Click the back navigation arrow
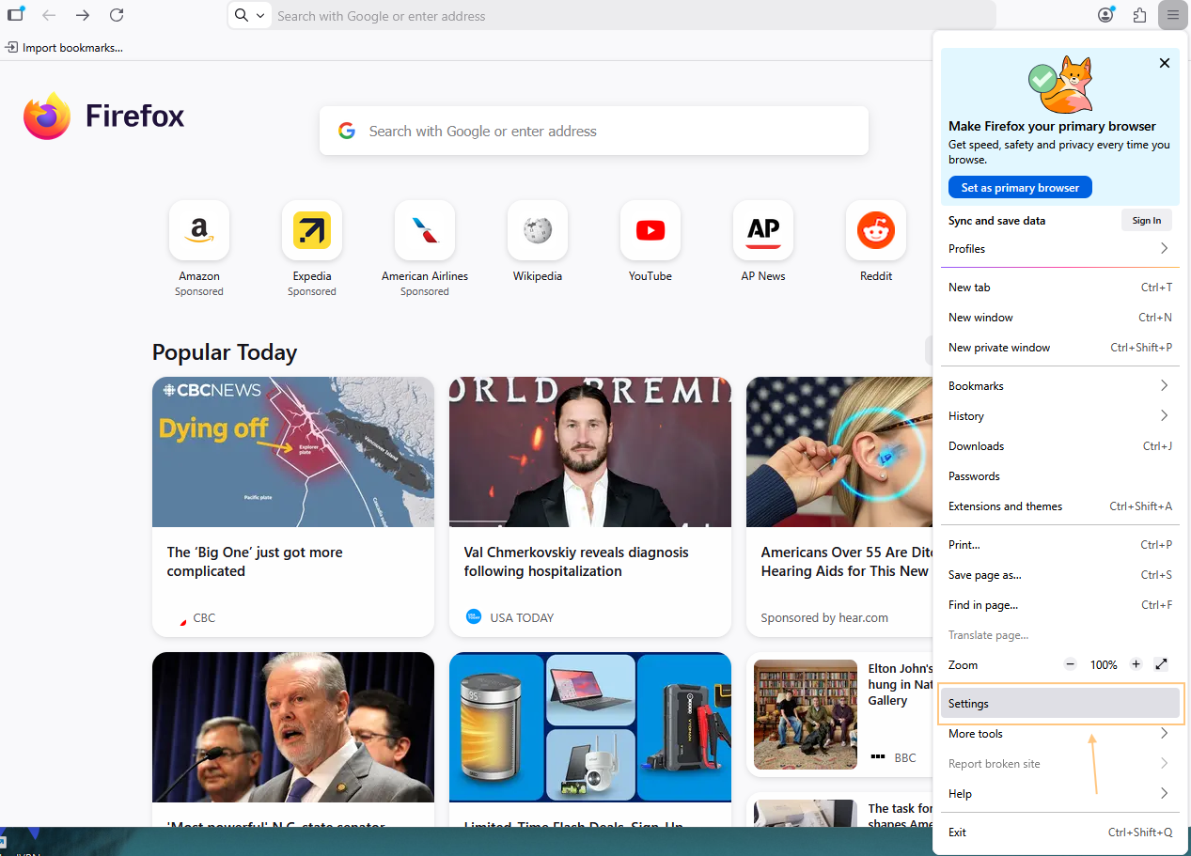 [48, 15]
